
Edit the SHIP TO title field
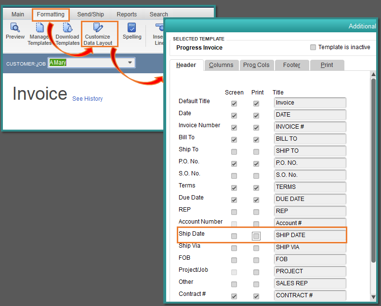pyautogui.click(x=310, y=151)
